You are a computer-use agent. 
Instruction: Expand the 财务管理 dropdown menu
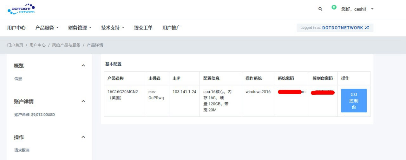point(80,28)
